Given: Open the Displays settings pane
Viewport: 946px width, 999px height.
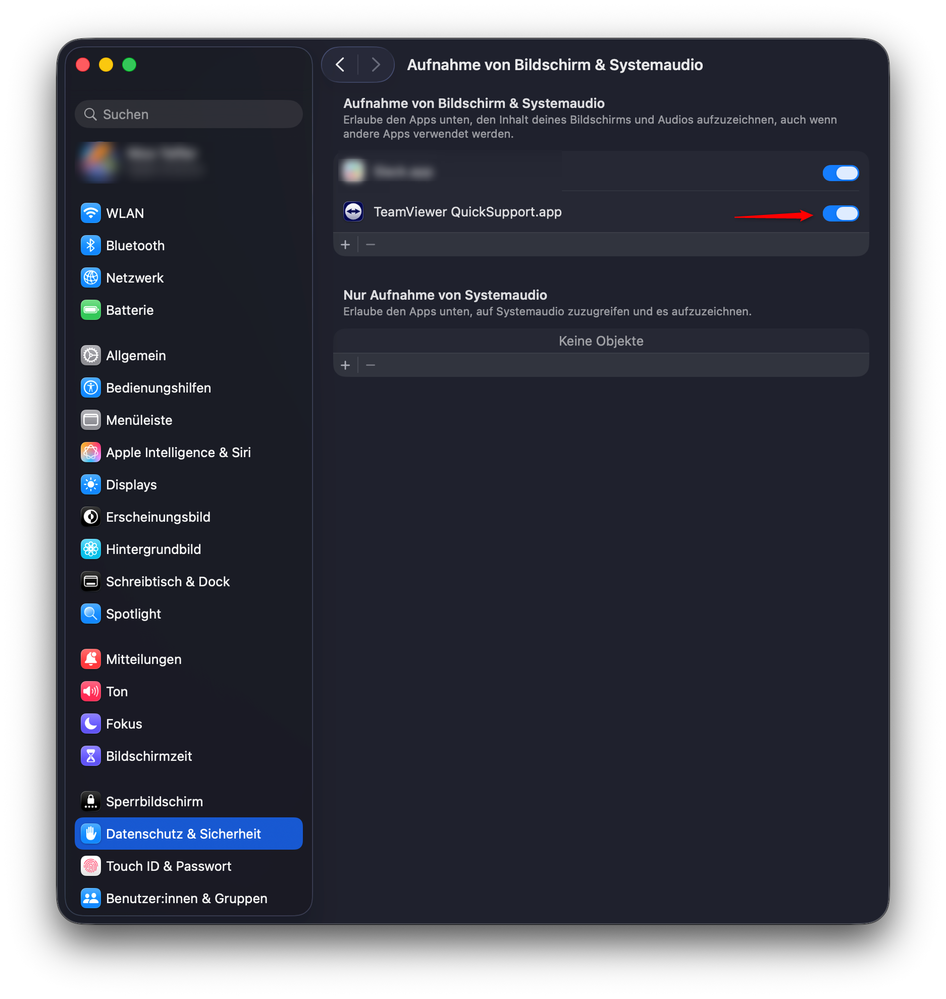Looking at the screenshot, I should 131,484.
